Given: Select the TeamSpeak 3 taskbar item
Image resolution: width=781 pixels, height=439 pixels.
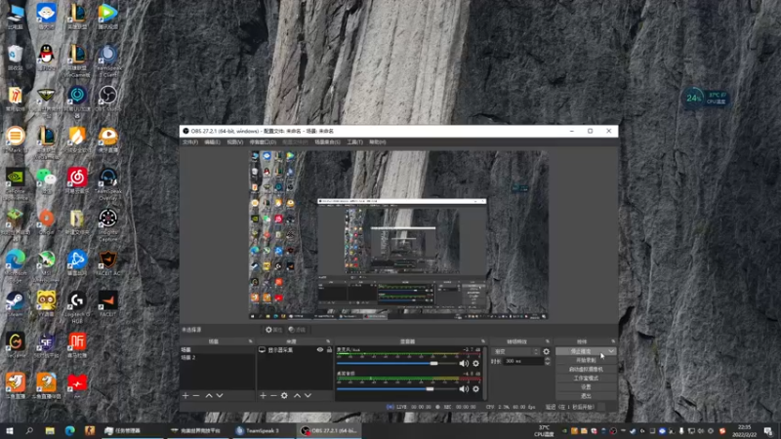Looking at the screenshot, I should 259,429.
